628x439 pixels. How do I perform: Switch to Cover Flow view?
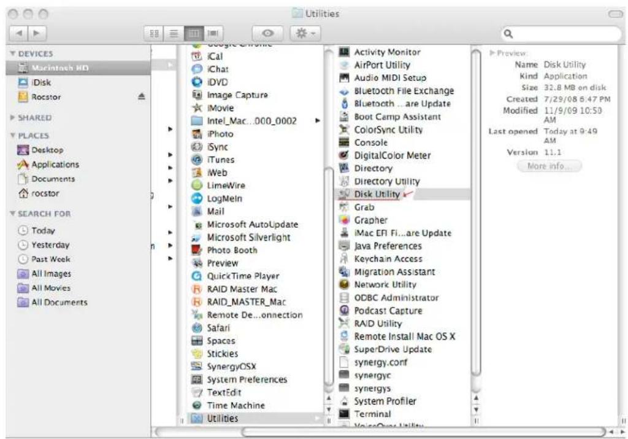point(213,34)
